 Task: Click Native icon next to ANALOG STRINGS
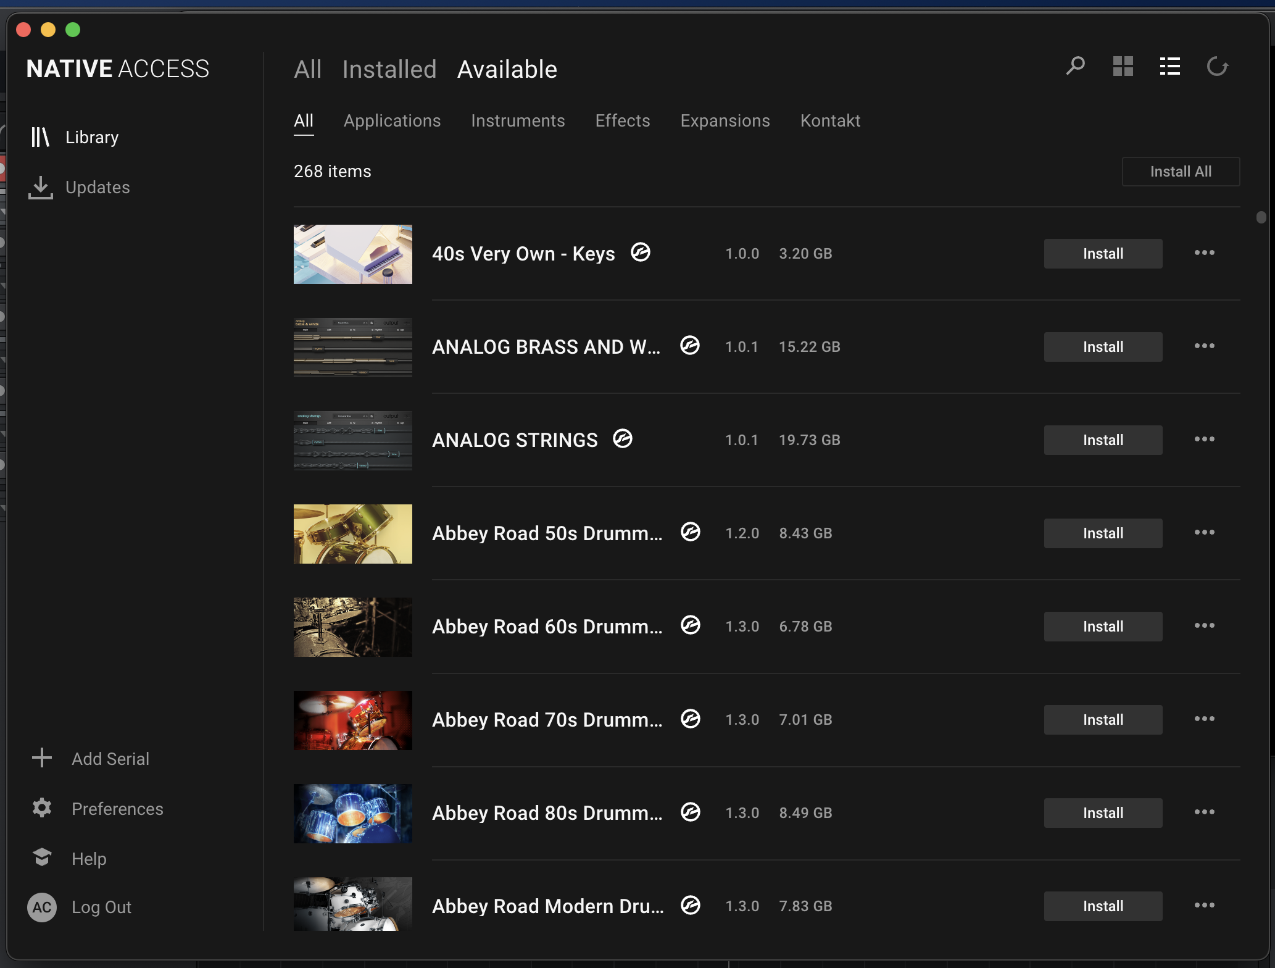click(623, 440)
